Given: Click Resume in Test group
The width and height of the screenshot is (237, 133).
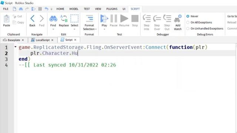Looking at the screenshot, I should click(124, 18).
